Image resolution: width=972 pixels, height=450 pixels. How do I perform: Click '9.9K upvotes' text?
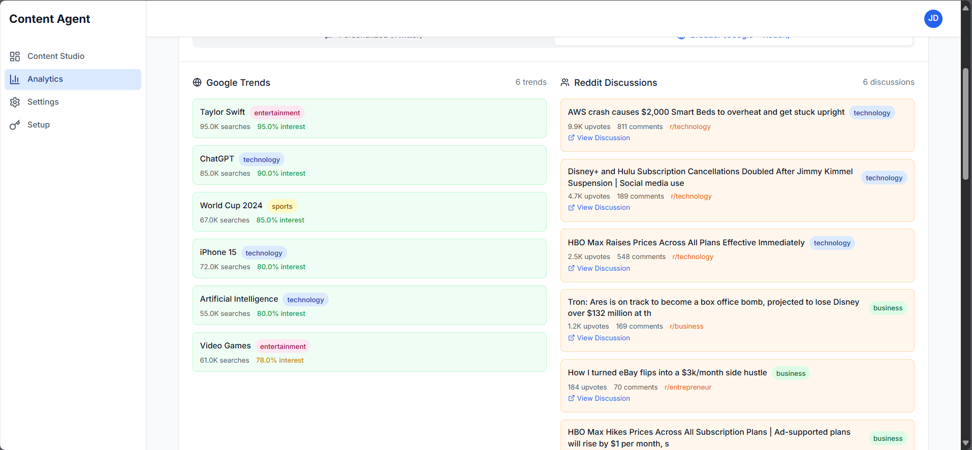pos(589,126)
